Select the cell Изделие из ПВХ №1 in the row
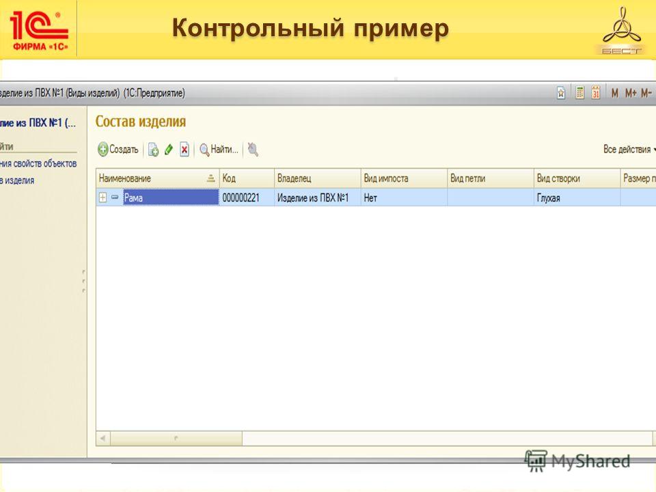This screenshot has height=492, width=656. [318, 197]
